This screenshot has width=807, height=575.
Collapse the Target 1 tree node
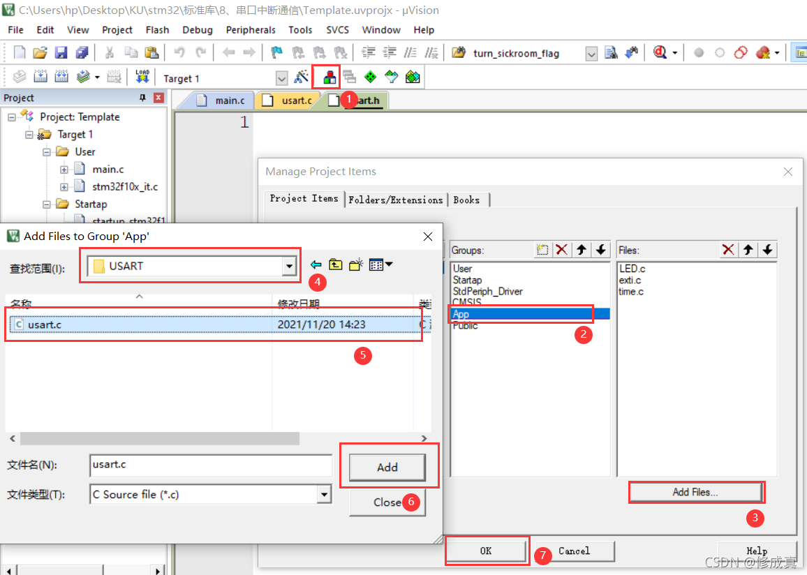[x=29, y=135]
